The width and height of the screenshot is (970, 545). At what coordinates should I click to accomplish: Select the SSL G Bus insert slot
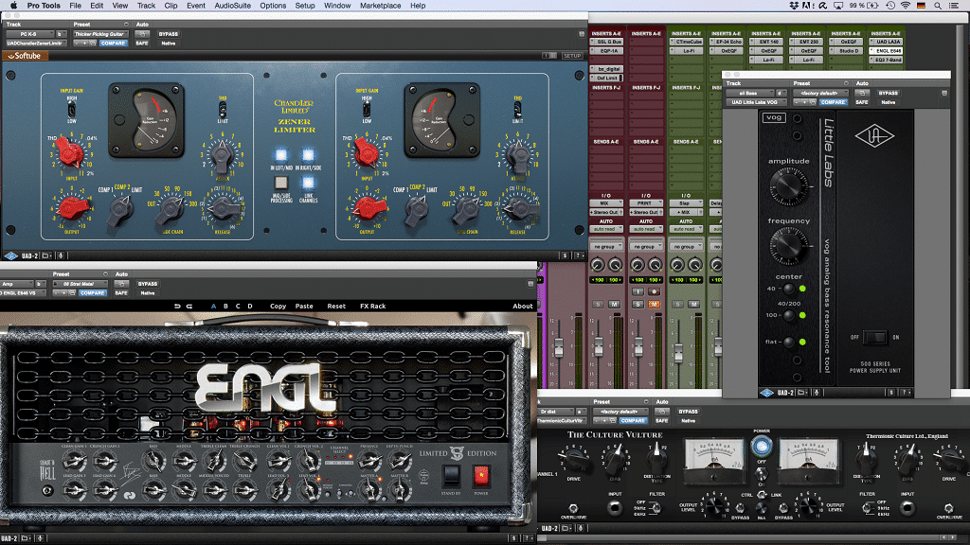click(606, 42)
